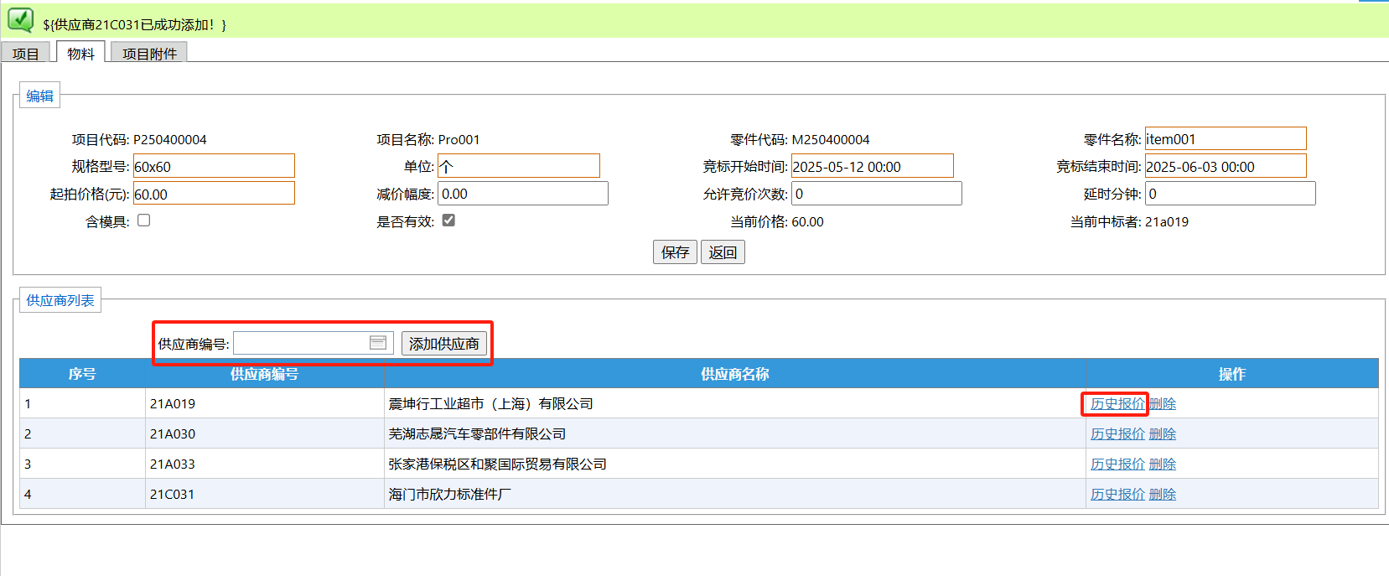Switch to the 项目 tab
The width and height of the screenshot is (1389, 576).
pyautogui.click(x=25, y=54)
